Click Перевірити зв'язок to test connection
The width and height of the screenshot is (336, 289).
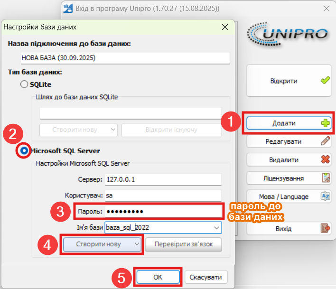click(183, 244)
